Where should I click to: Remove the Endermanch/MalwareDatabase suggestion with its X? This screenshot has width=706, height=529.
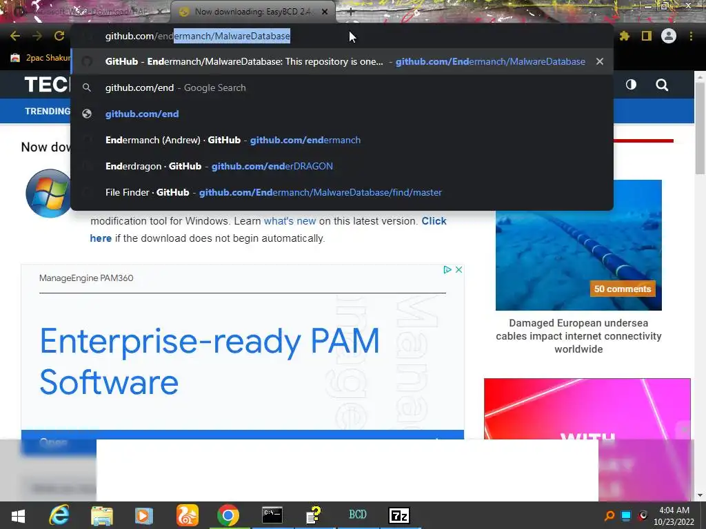[x=600, y=61]
